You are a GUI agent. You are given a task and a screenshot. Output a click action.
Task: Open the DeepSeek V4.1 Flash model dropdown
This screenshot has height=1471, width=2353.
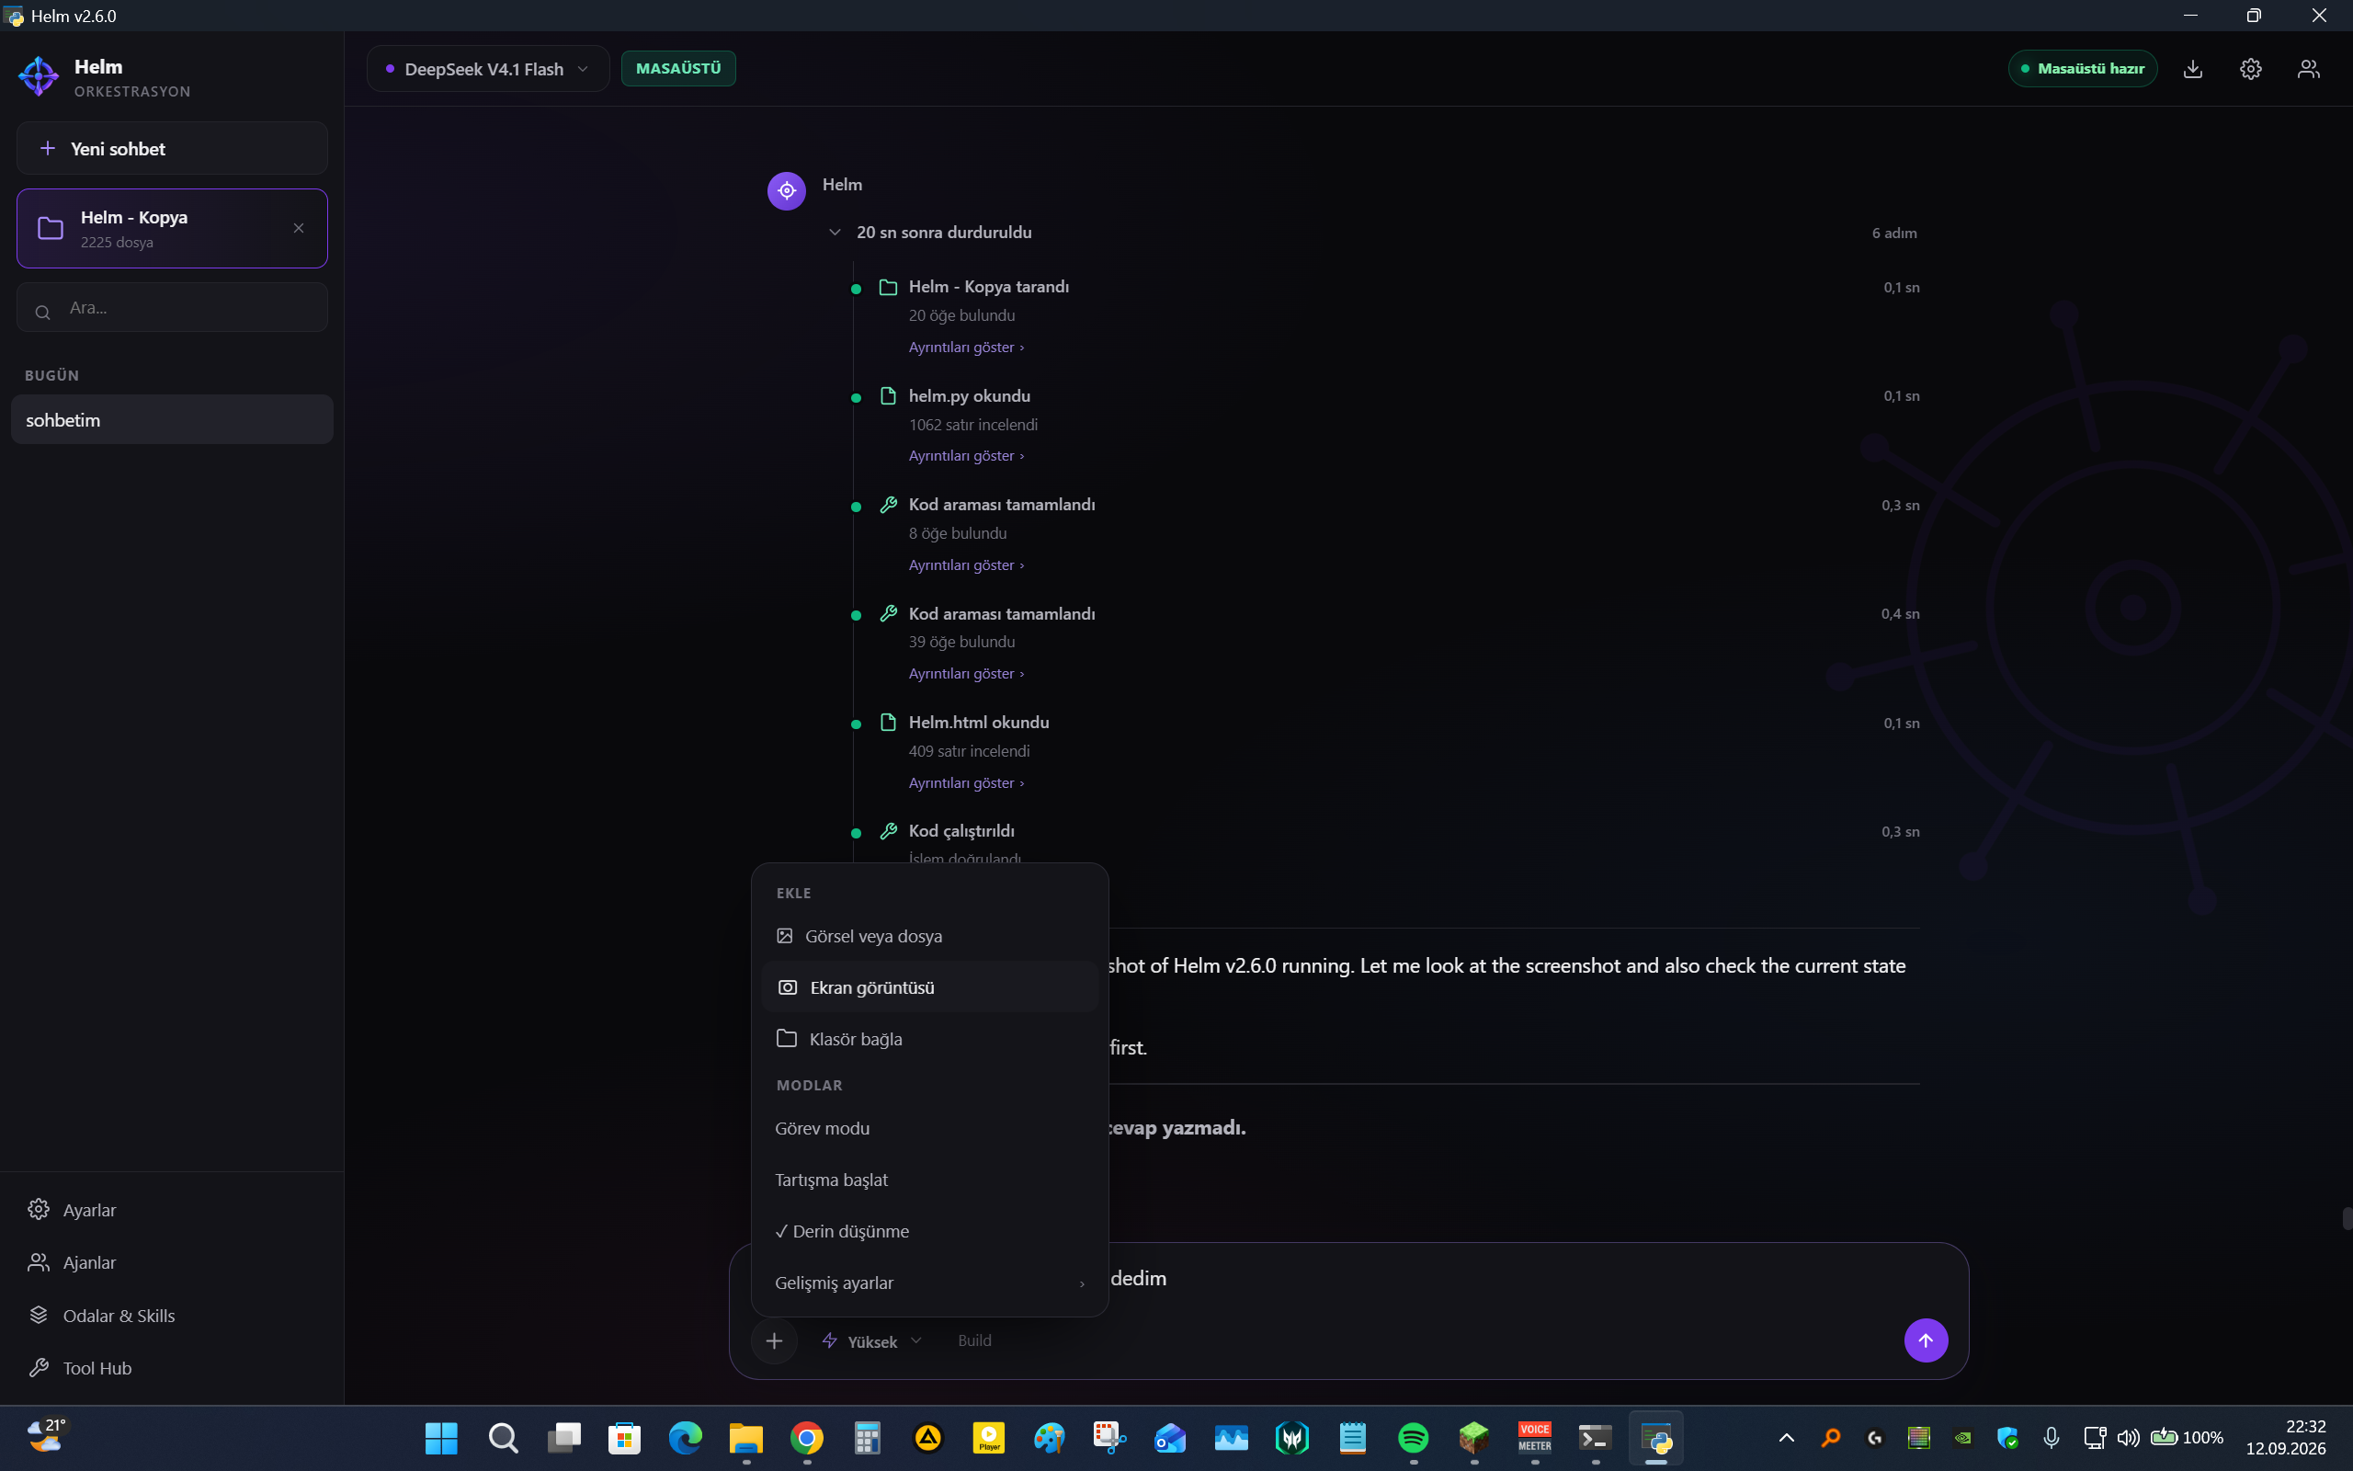[488, 69]
